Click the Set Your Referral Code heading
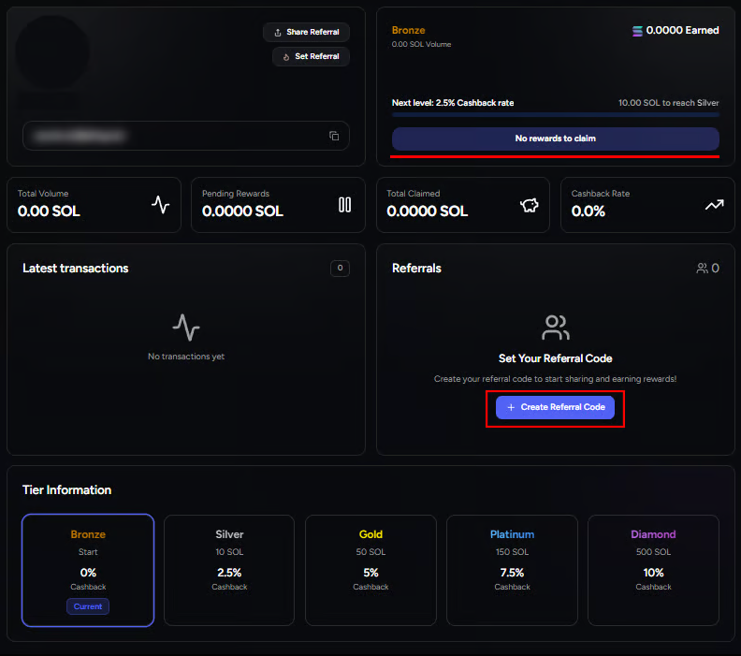This screenshot has width=741, height=656. tap(555, 358)
